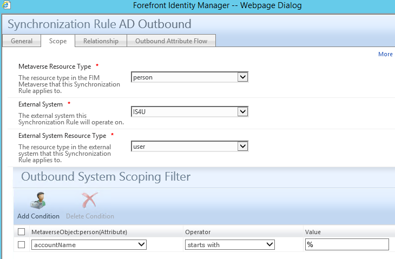Click the External System Resource Type label
The image size is (395, 259).
click(62, 136)
